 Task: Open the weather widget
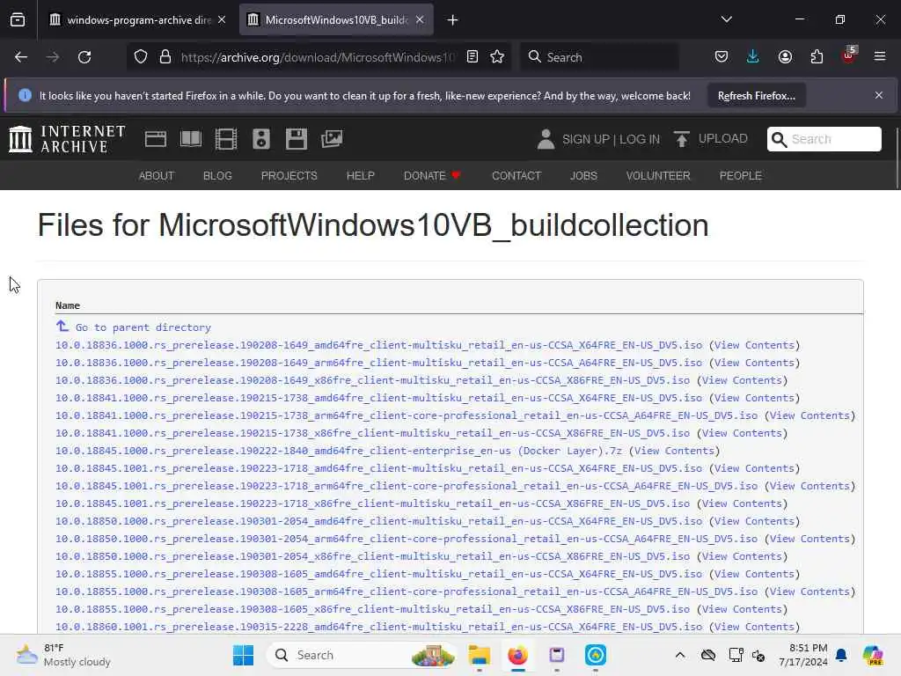pyautogui.click(x=63, y=655)
